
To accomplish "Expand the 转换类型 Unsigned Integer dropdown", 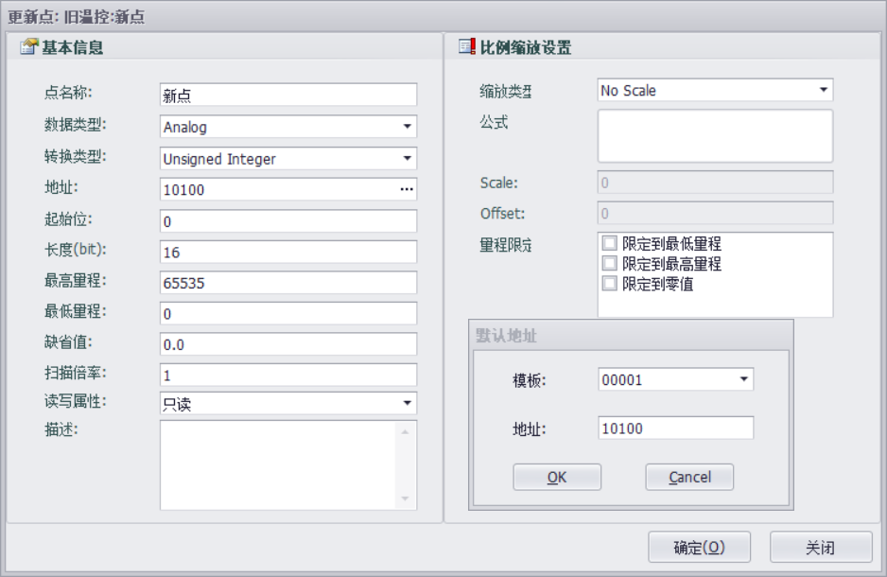I will (x=407, y=159).
